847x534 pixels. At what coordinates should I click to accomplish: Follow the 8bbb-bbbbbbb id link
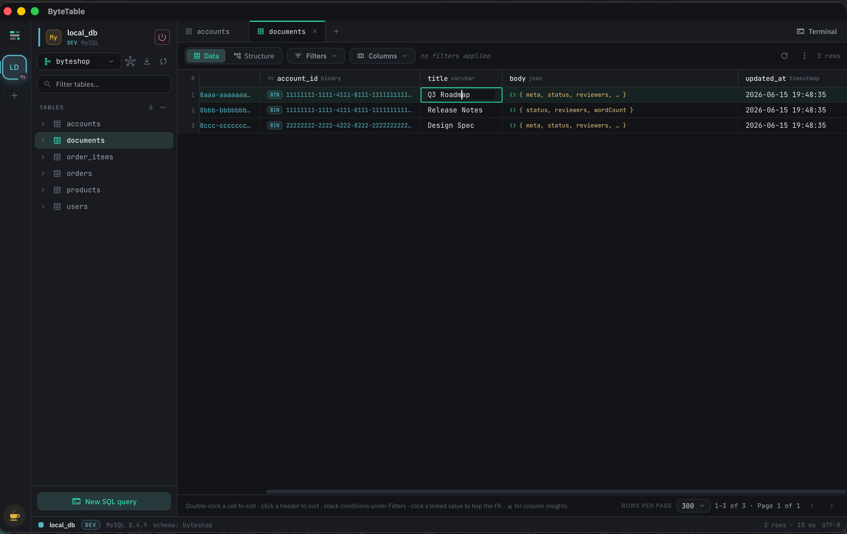[225, 110]
